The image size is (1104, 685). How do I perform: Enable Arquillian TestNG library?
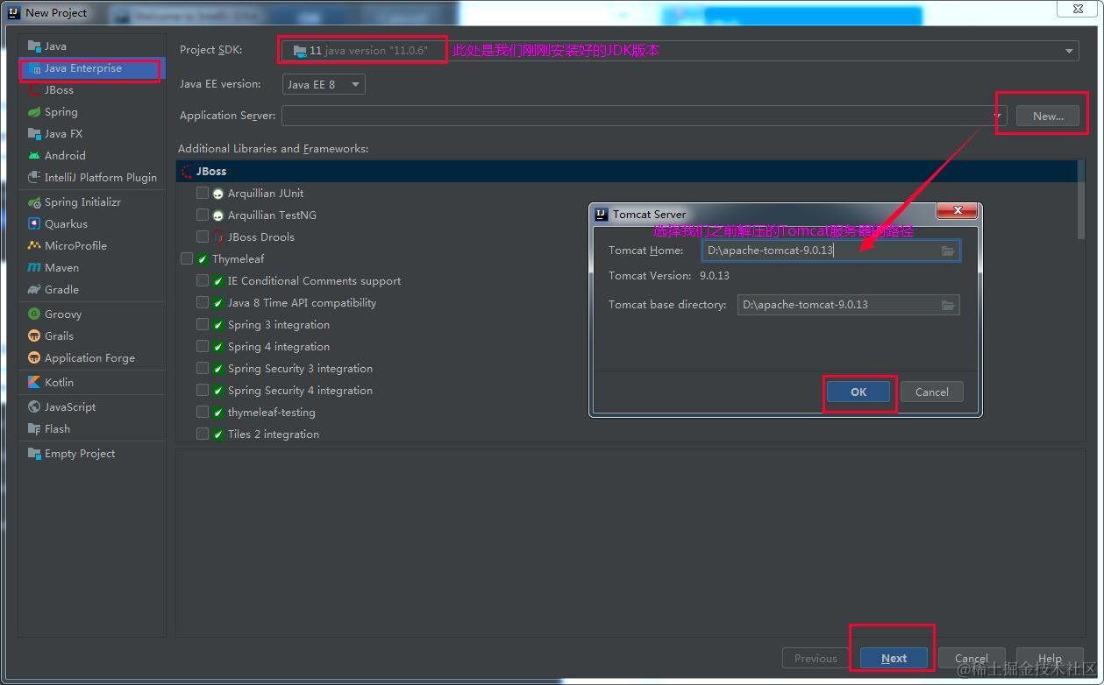pyautogui.click(x=203, y=215)
